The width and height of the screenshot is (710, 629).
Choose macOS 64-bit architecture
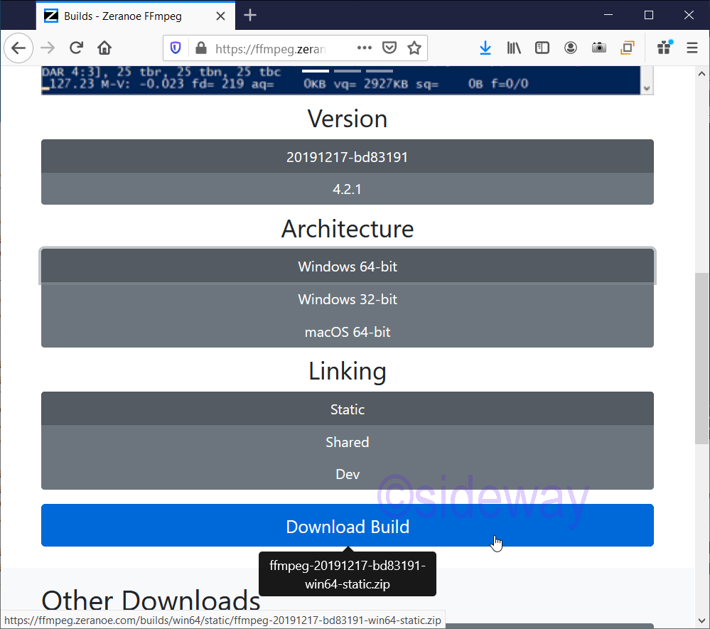click(347, 332)
